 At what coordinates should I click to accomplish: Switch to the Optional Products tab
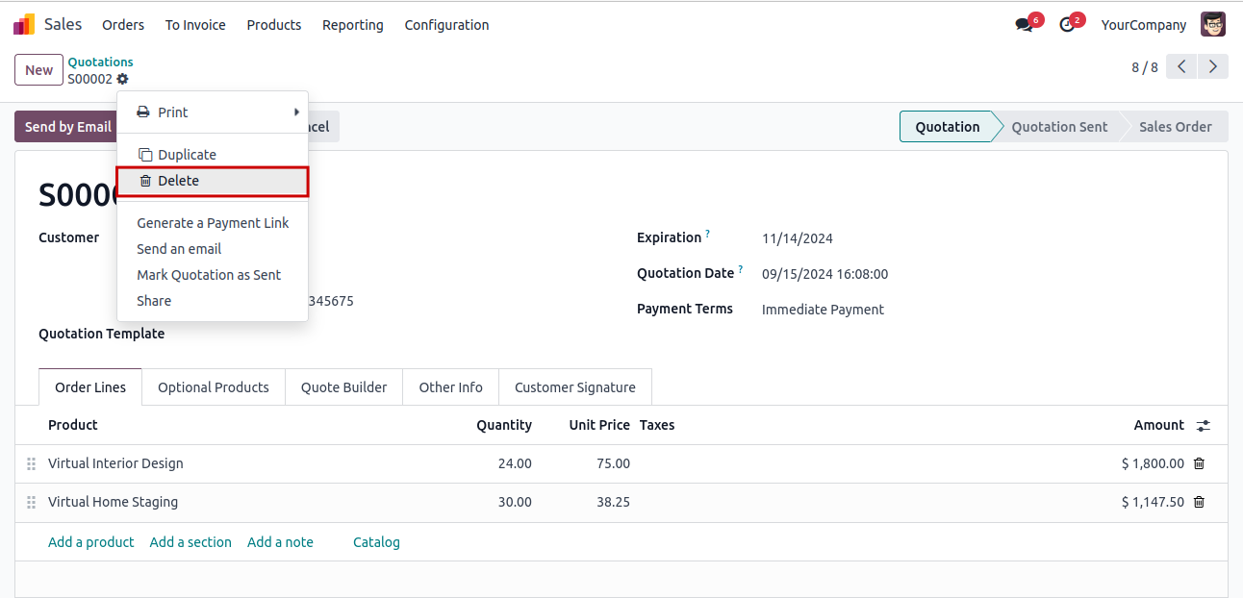(x=214, y=387)
